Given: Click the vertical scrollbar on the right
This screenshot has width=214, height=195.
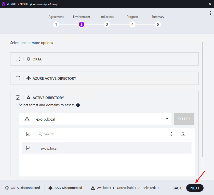Looking at the screenshot, I should tap(203, 99).
